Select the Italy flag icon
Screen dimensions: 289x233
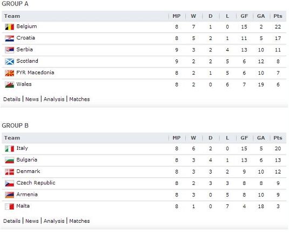coord(10,149)
